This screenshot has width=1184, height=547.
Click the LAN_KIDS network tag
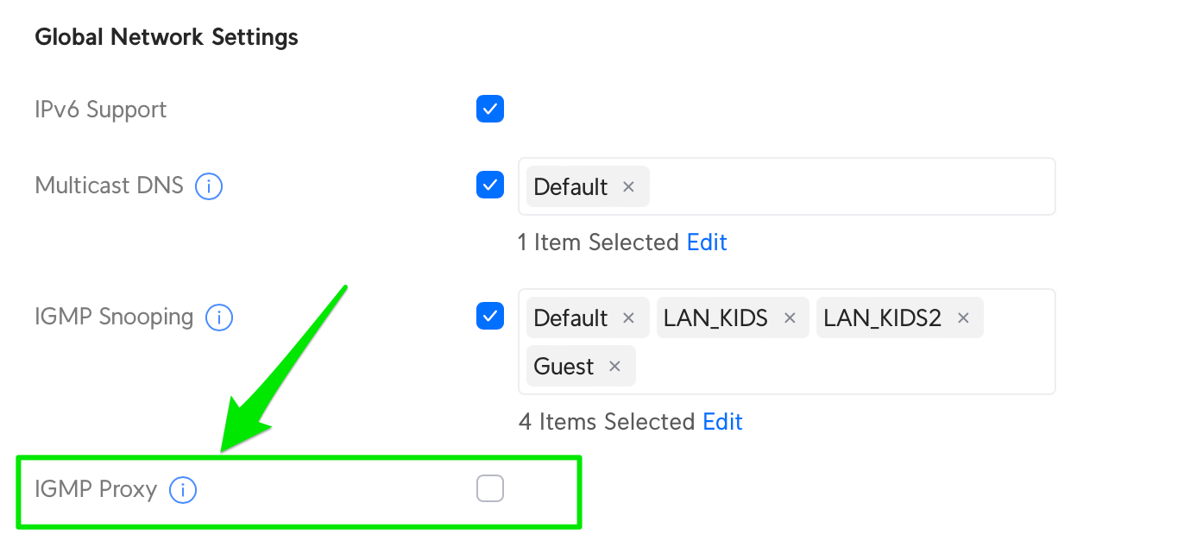pyautogui.click(x=715, y=318)
